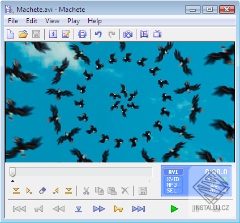Click the TV full-screen icon in the toolbar

157,34
